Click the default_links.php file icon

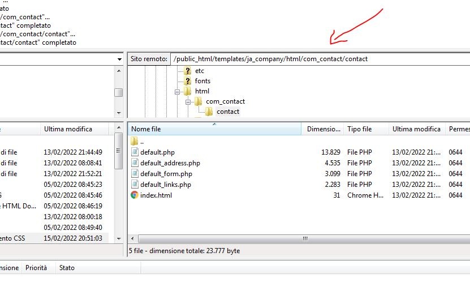(x=135, y=185)
